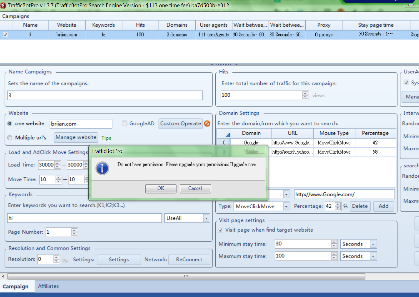This screenshot has width=419, height=297.
Task: Open Minimum stay time Seconds unit dropdown
Action: tap(373, 244)
